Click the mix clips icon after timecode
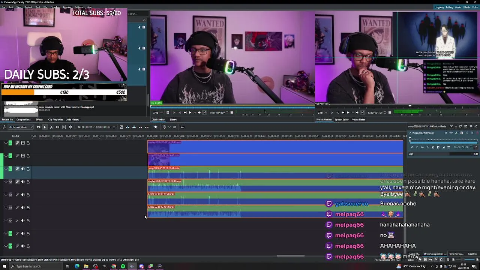 (x=121, y=127)
